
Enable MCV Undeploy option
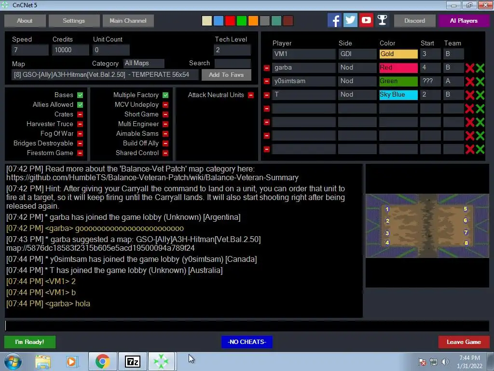(165, 105)
